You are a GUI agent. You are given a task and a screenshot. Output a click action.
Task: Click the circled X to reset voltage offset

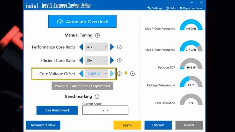(132, 74)
